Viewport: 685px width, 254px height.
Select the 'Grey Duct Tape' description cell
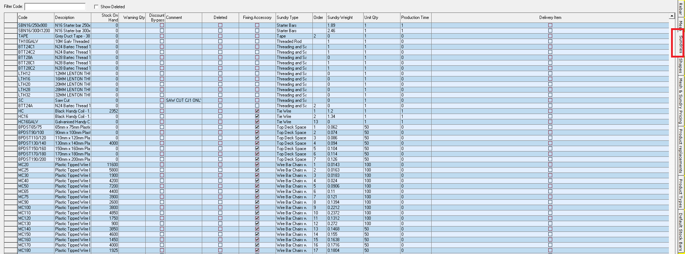73,36
